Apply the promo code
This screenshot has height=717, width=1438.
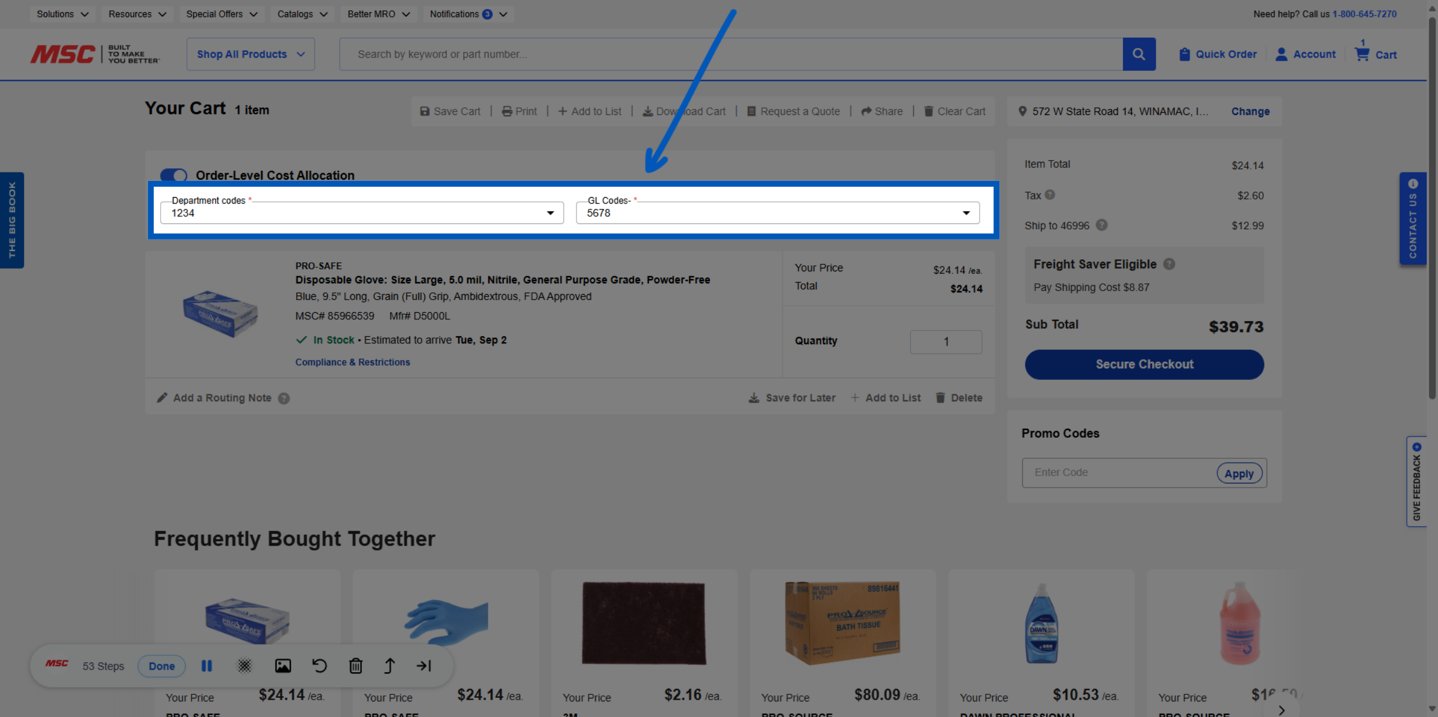tap(1239, 473)
